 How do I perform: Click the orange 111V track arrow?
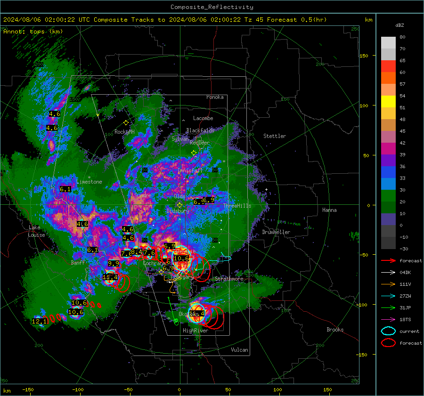(x=388, y=284)
